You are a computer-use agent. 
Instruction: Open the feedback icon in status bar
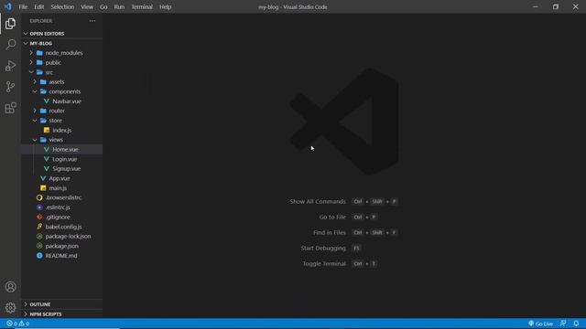point(563,324)
